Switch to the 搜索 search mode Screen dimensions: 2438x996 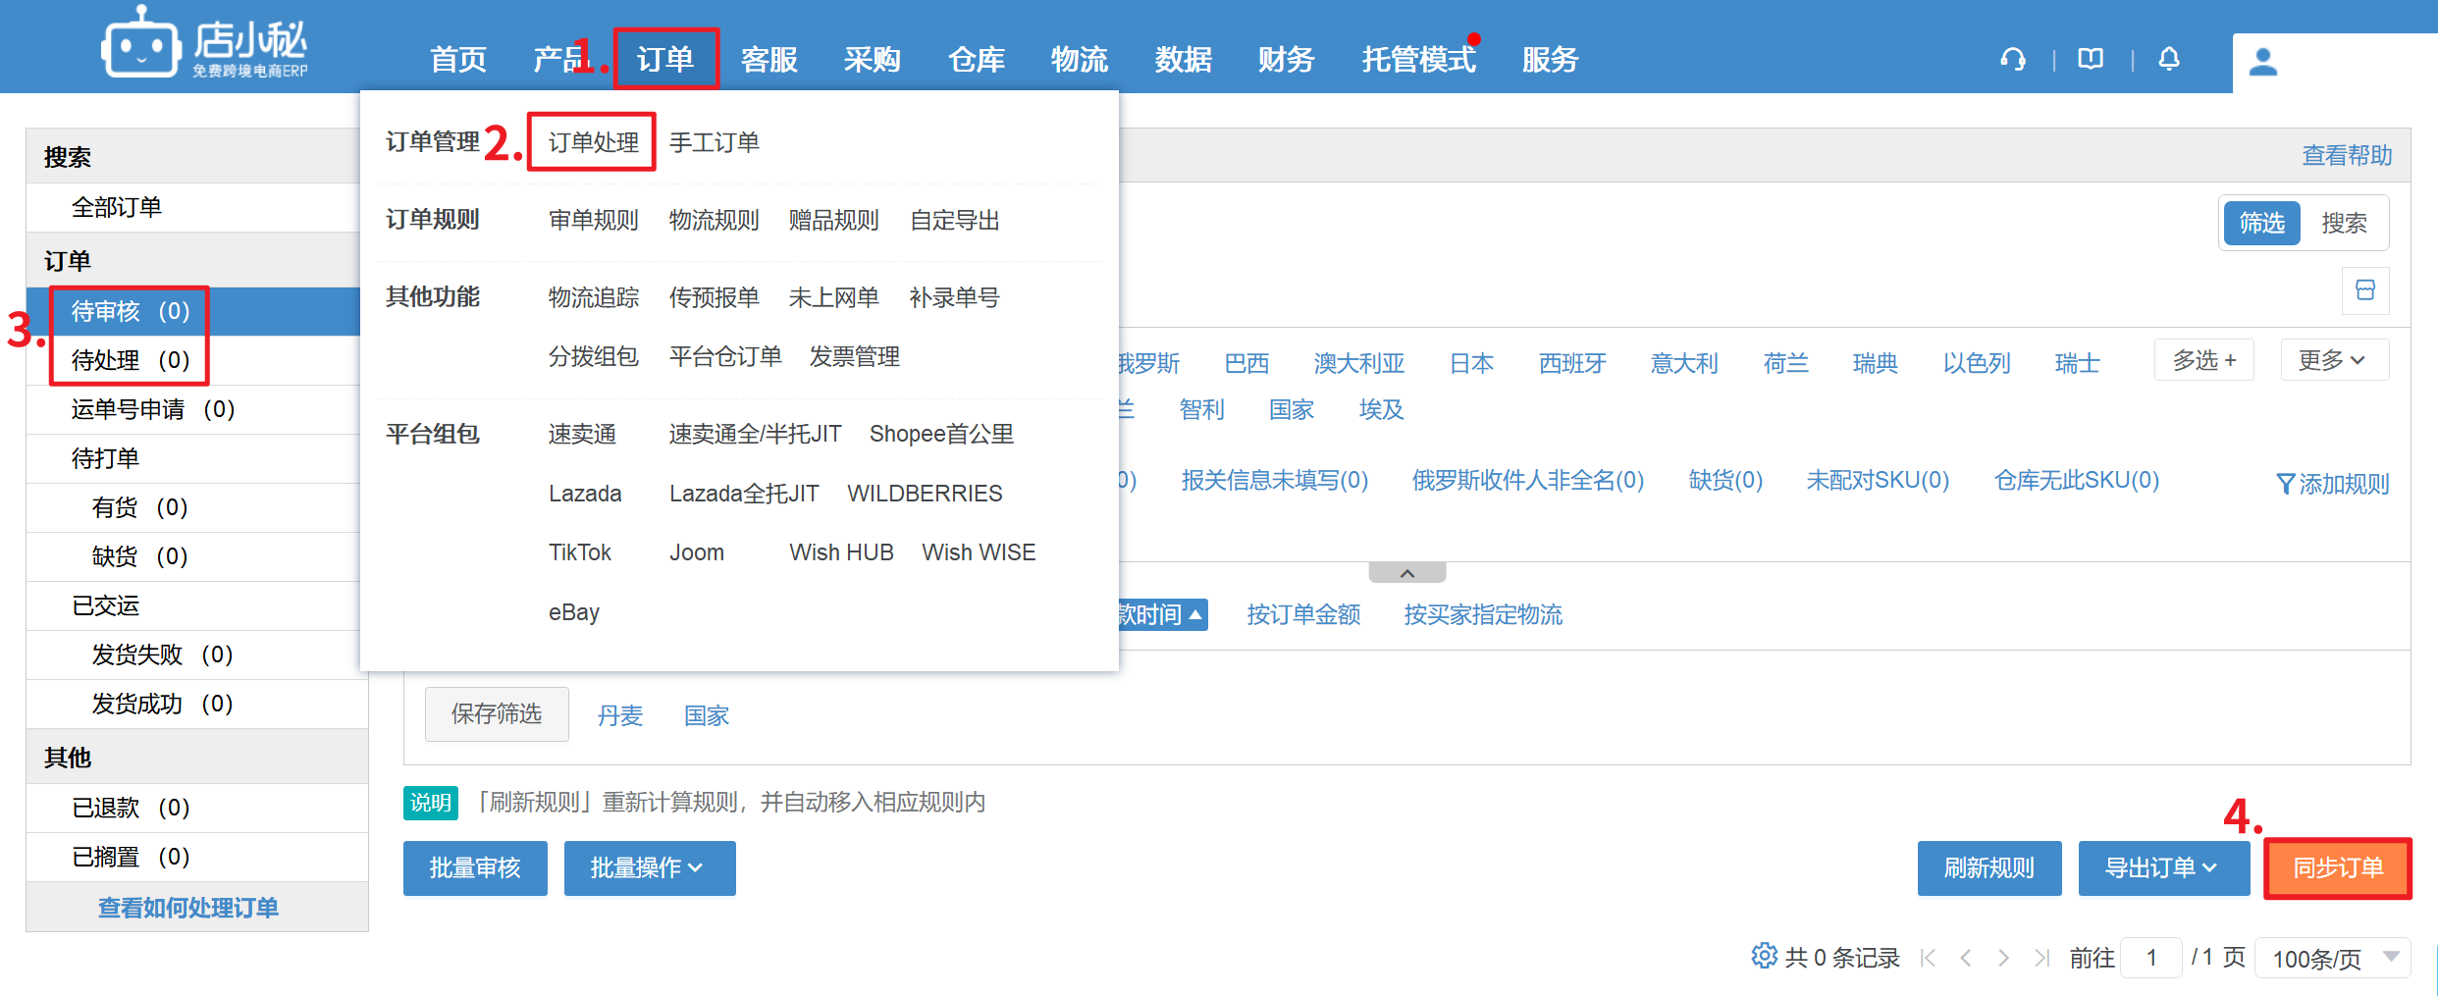point(2344,224)
